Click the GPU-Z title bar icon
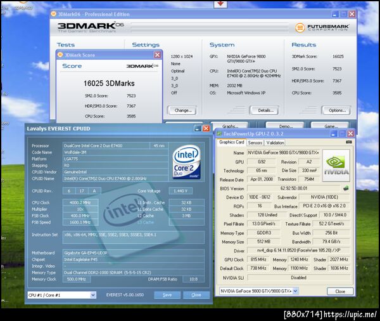The height and width of the screenshot is (321, 380). (219, 134)
